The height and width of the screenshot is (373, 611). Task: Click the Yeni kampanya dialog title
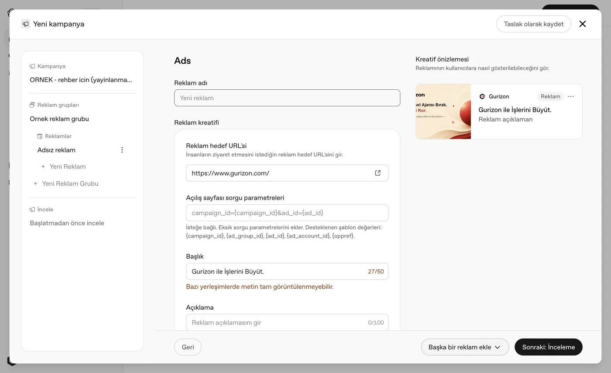(x=59, y=24)
